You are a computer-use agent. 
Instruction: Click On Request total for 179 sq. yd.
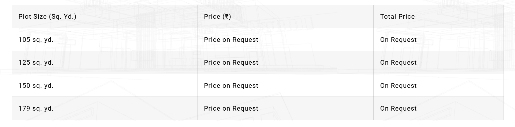pyautogui.click(x=398, y=109)
